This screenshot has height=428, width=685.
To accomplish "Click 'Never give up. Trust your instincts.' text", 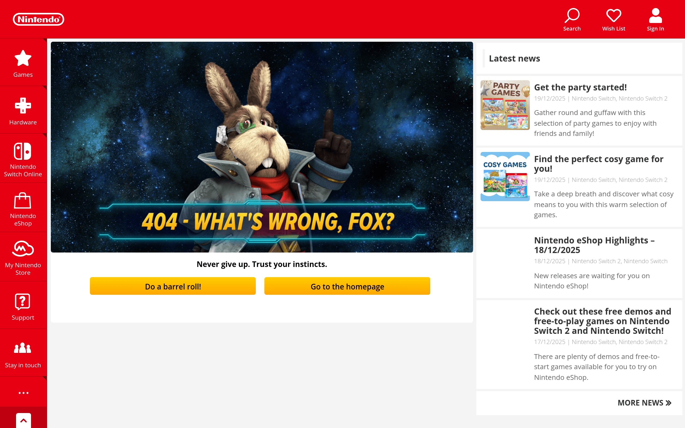I will (262, 264).
